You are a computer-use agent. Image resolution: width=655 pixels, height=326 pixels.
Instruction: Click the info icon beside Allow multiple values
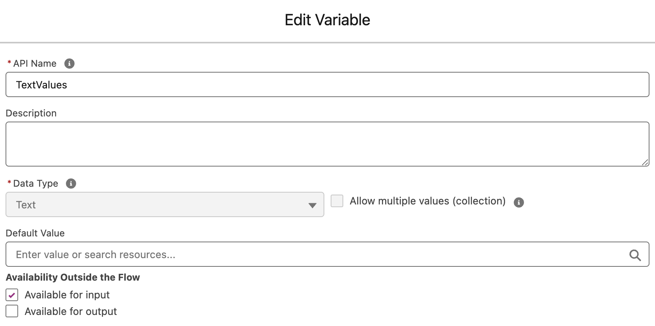click(519, 202)
